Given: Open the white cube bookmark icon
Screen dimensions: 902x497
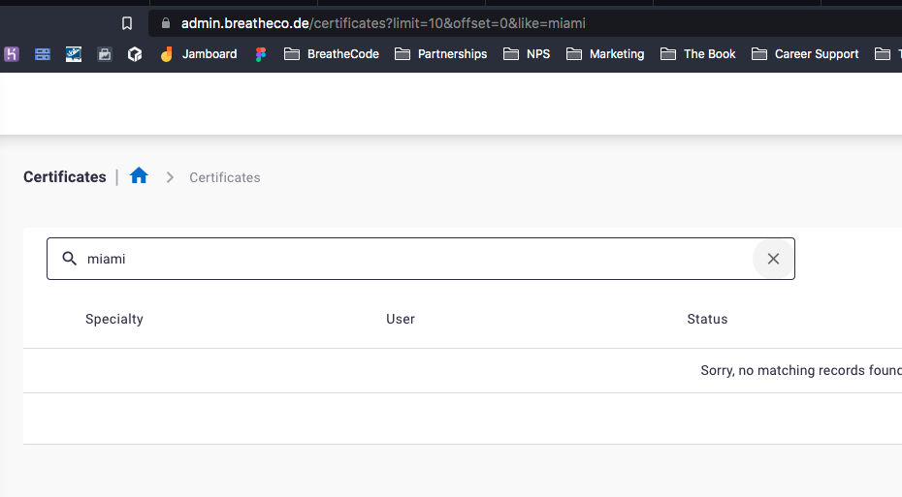Looking at the screenshot, I should pyautogui.click(x=135, y=54).
